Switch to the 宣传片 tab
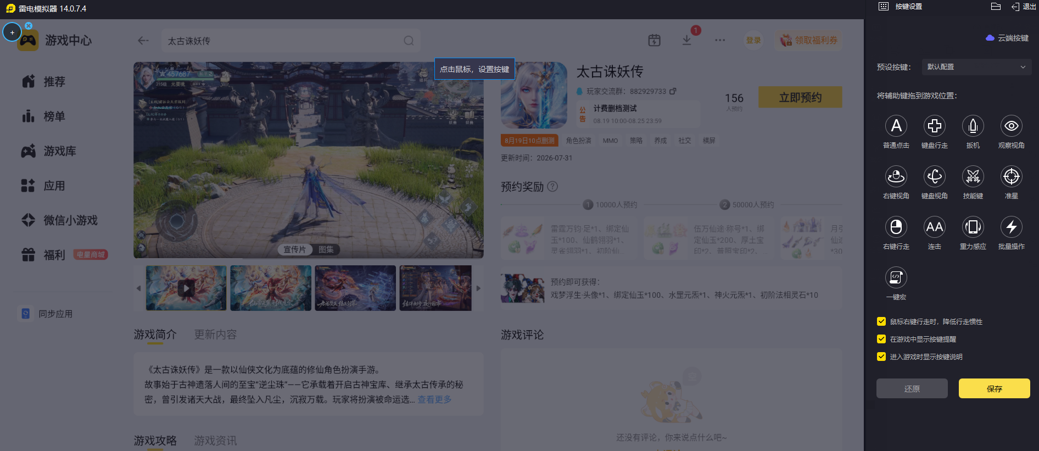 pos(295,249)
